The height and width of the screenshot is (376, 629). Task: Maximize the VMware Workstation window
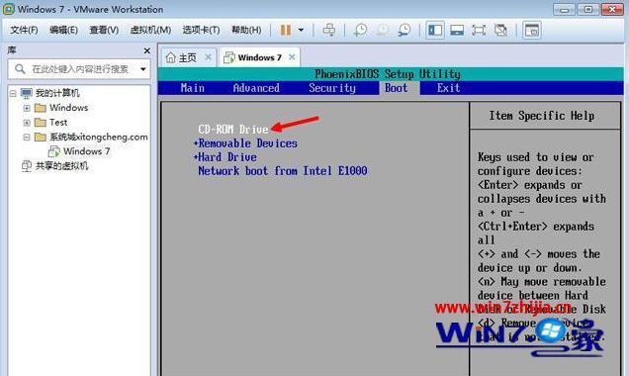[x=587, y=9]
